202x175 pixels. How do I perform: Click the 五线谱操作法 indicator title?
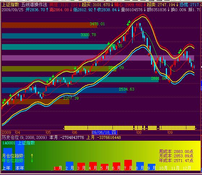[34, 5]
